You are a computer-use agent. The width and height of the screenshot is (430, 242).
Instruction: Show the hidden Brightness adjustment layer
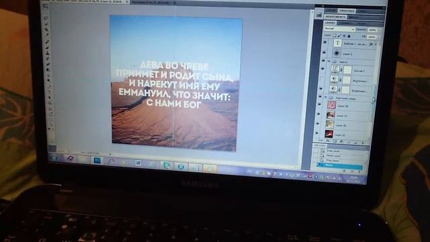click(322, 79)
